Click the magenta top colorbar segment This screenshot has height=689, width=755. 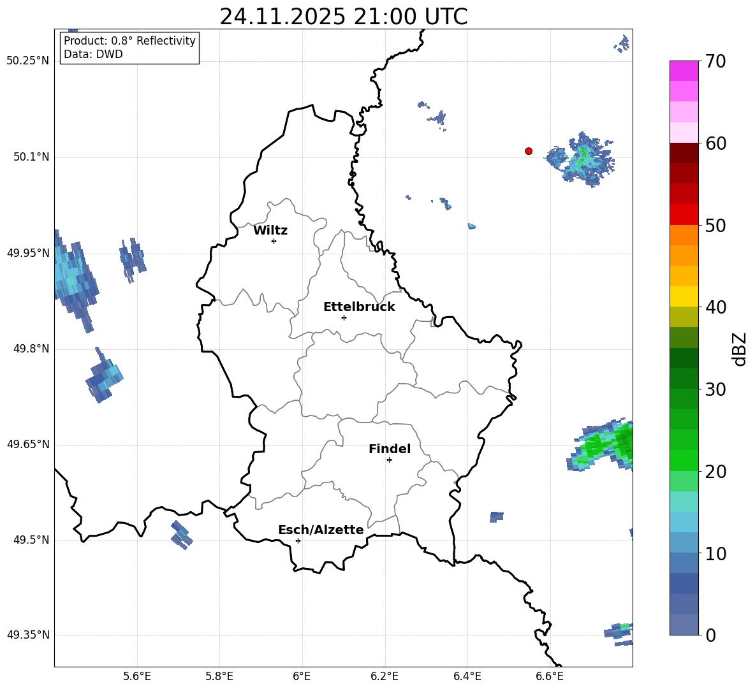[684, 71]
